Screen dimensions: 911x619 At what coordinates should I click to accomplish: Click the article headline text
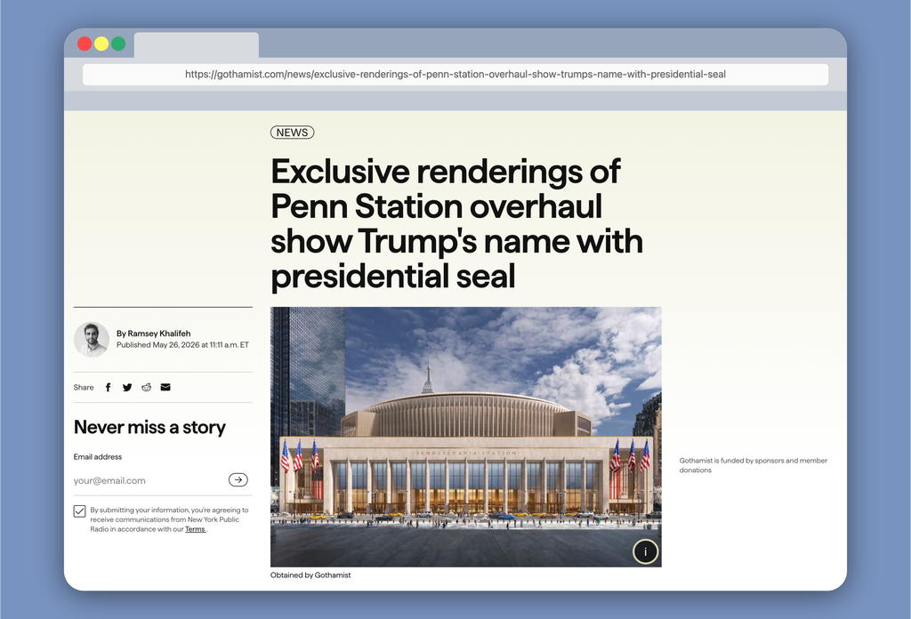(x=456, y=223)
